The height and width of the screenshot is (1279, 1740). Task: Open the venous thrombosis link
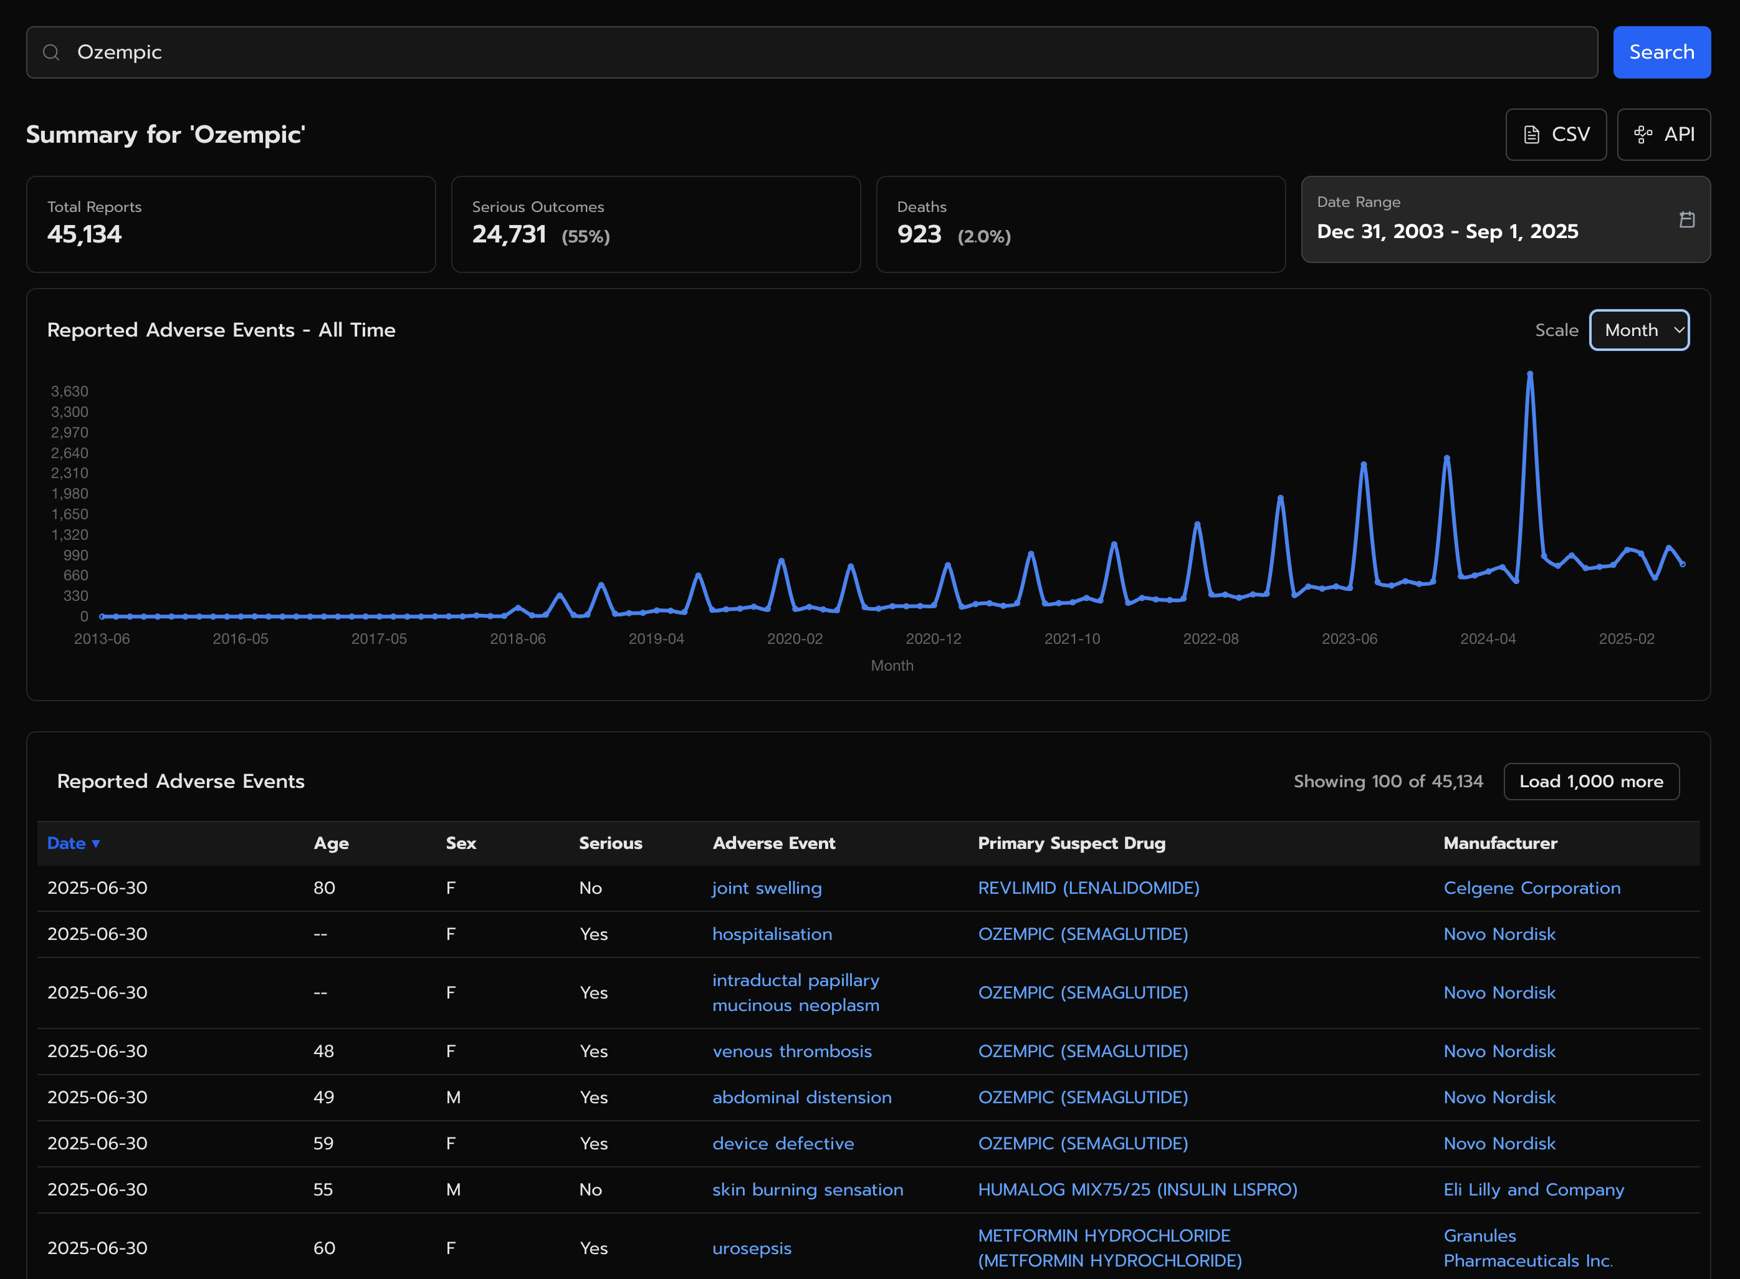pyautogui.click(x=792, y=1051)
